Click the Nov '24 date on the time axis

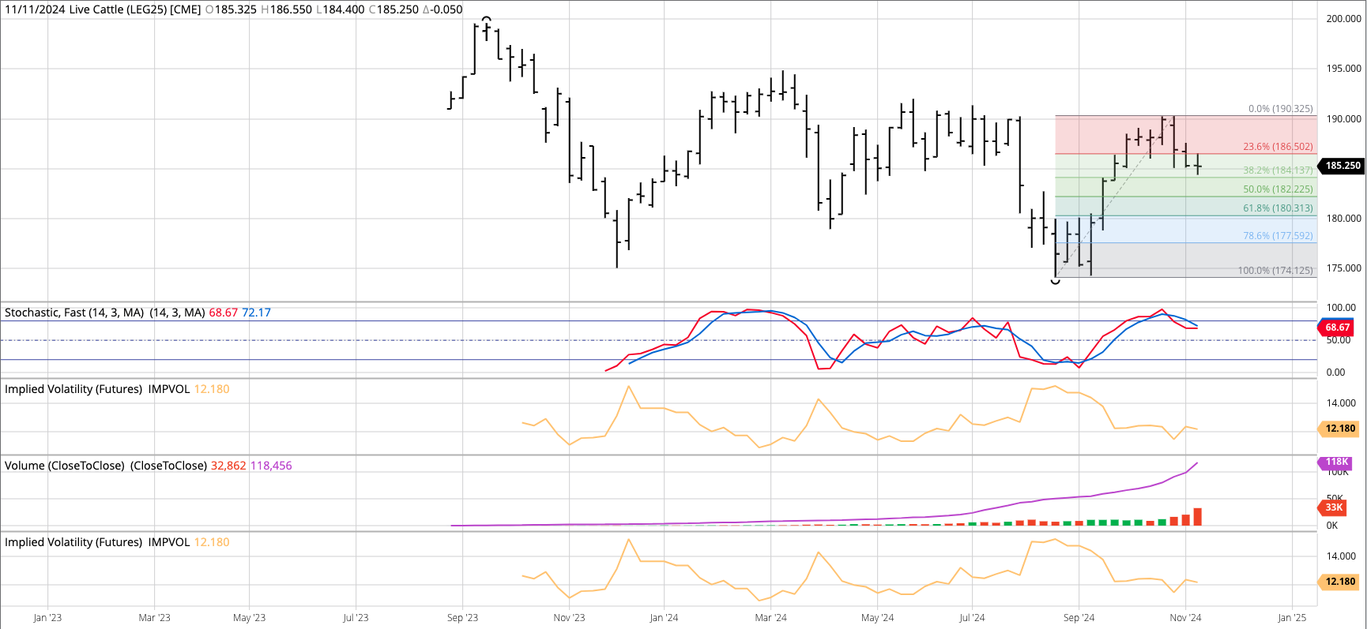(x=1185, y=617)
